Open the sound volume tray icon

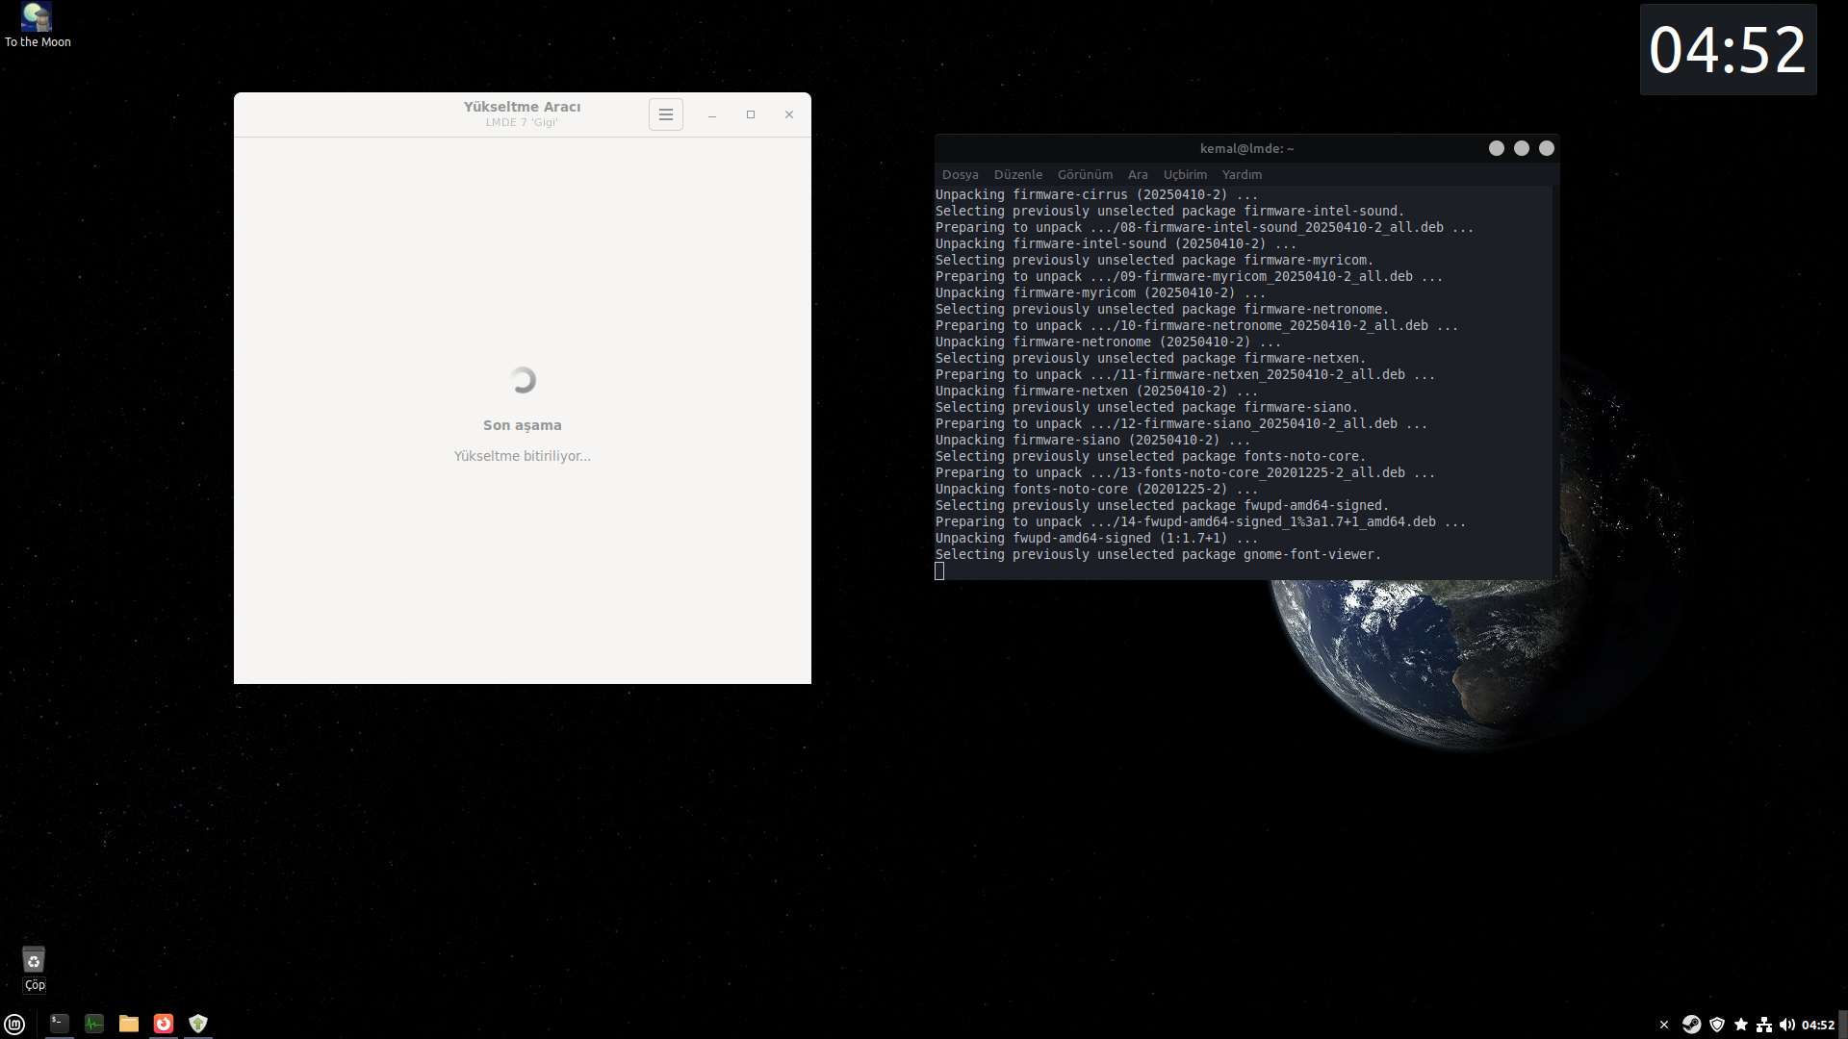click(x=1787, y=1025)
